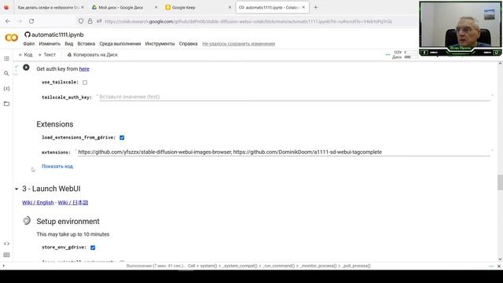Image resolution: width=503 pixels, height=283 pixels.
Task: Close the bottom status bar
Action: [499, 266]
